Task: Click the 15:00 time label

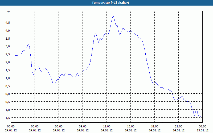Action: click(x=131, y=127)
